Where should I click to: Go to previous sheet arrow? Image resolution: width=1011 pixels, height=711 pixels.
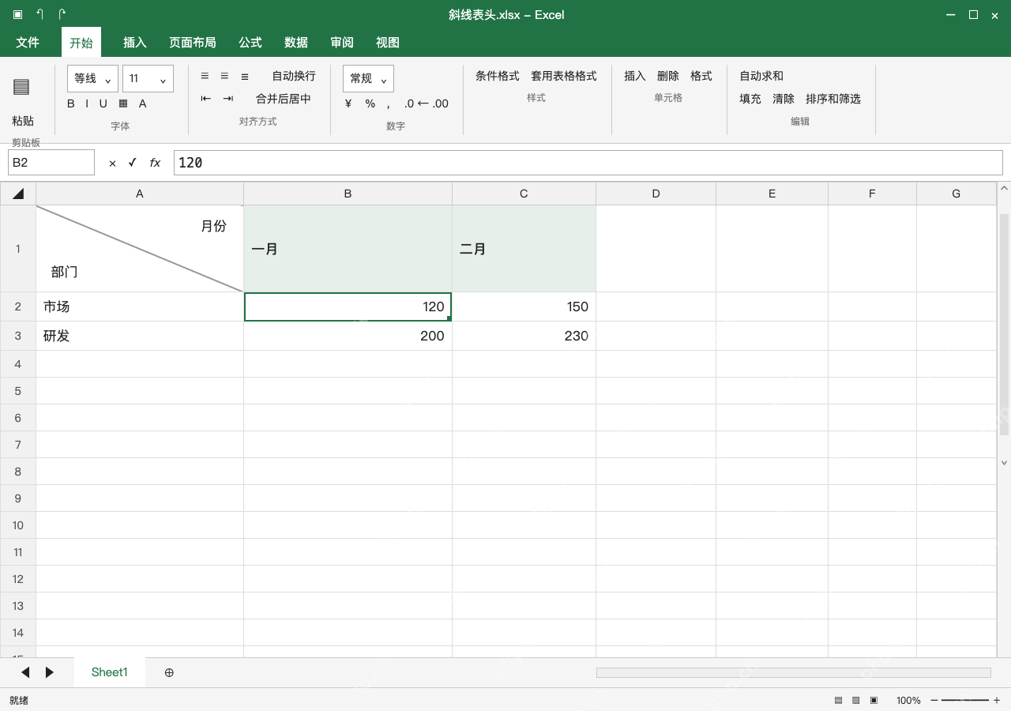click(x=25, y=672)
